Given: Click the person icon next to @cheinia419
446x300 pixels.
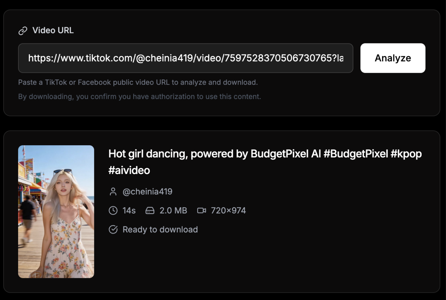Looking at the screenshot, I should (113, 192).
